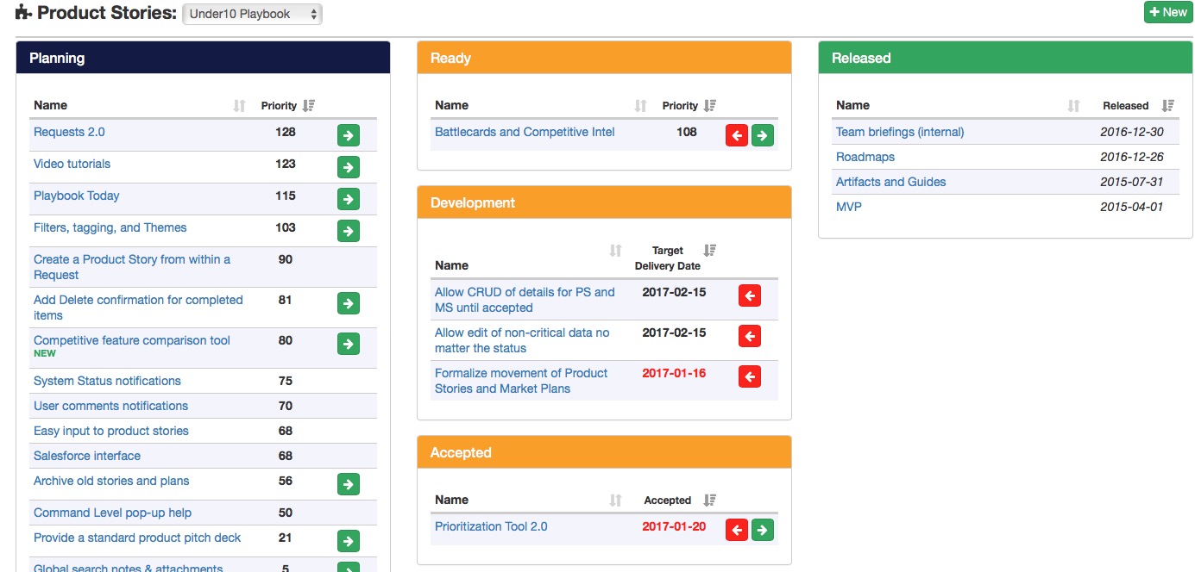The height and width of the screenshot is (572, 1195).
Task: Open the Video tutorials story link
Action: click(72, 164)
